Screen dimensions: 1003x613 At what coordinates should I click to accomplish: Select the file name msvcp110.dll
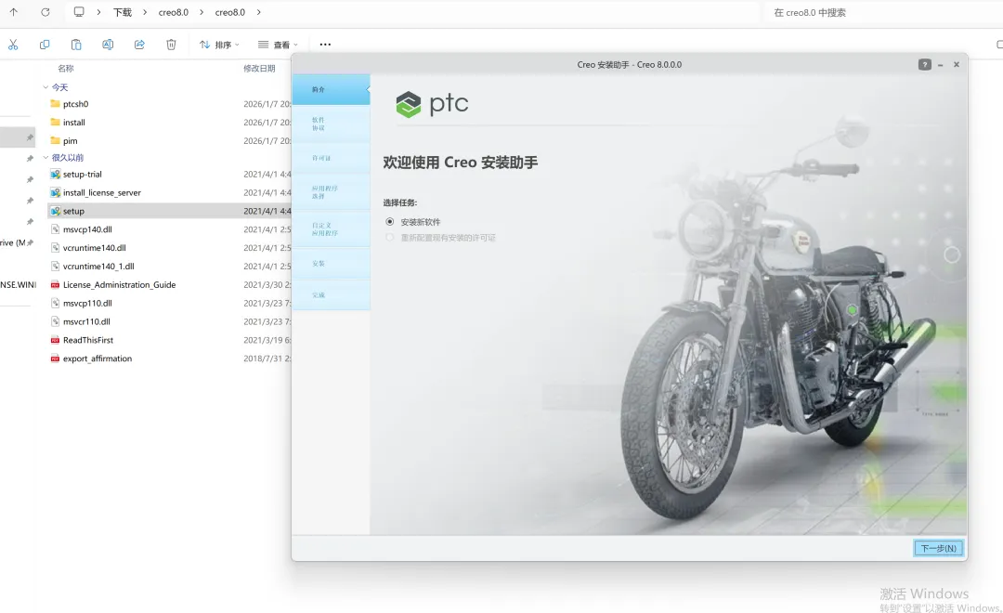coord(87,304)
